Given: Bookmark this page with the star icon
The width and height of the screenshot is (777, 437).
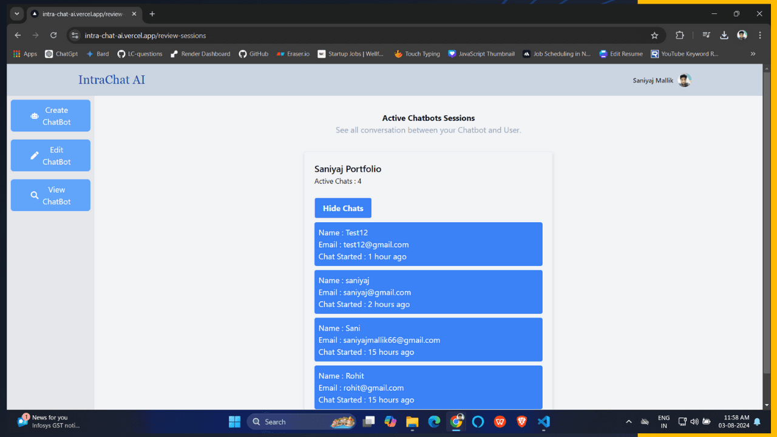Looking at the screenshot, I should pyautogui.click(x=654, y=35).
